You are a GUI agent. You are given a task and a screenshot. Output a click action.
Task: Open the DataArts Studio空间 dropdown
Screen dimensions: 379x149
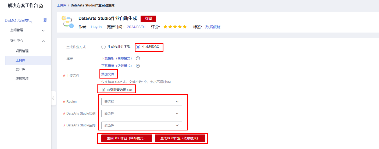pos(142,125)
